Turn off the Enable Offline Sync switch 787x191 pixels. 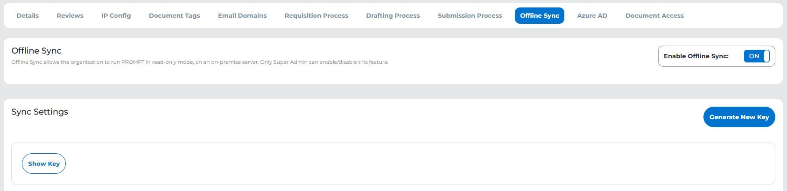click(756, 56)
